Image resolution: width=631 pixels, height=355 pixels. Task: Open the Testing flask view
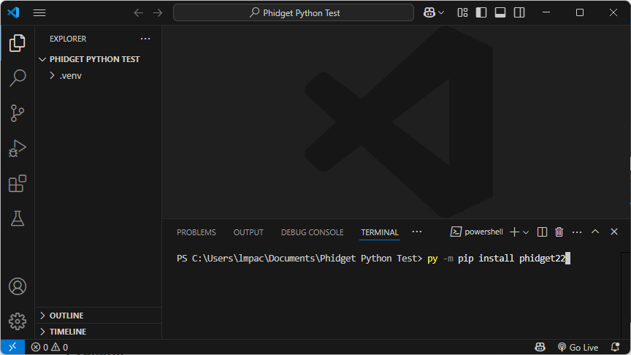(18, 218)
